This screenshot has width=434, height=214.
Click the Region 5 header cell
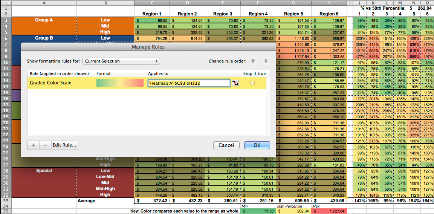(293, 14)
